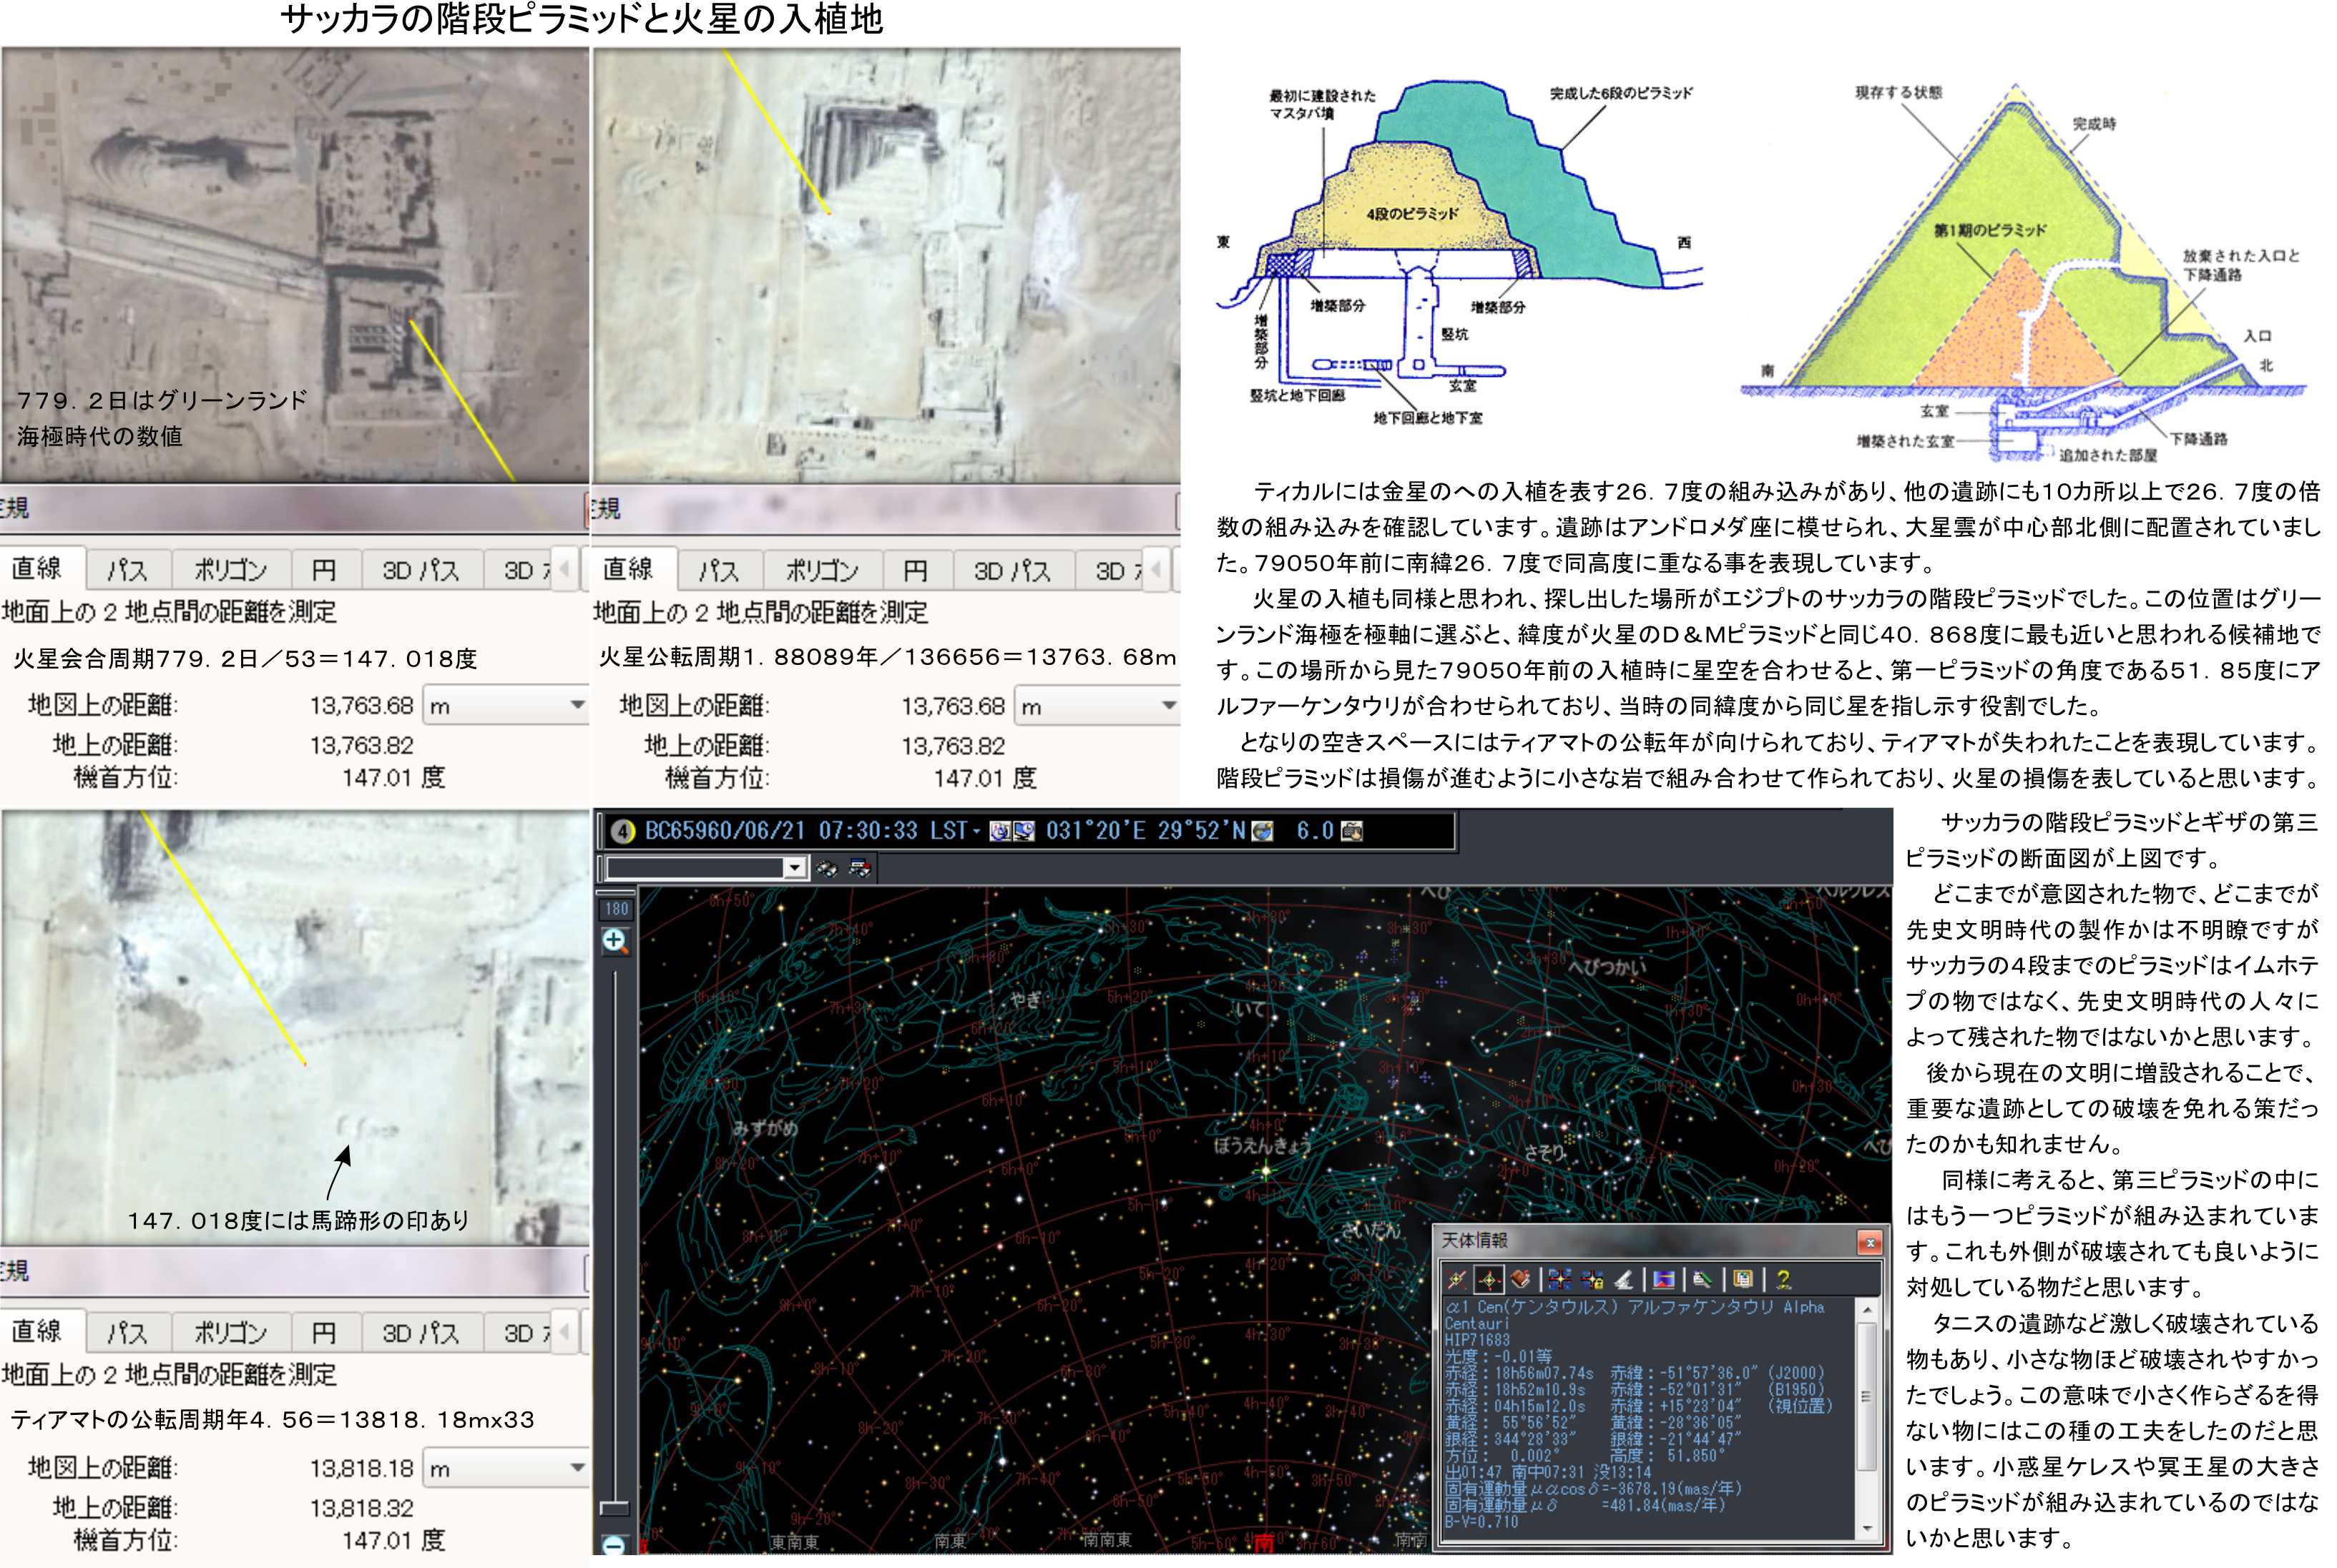The height and width of the screenshot is (1568, 2337).
Task: Click the globe observation location icon
Action: tap(1263, 831)
